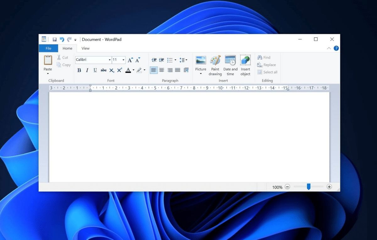Click the Replace button
The width and height of the screenshot is (377, 240).
(x=266, y=65)
